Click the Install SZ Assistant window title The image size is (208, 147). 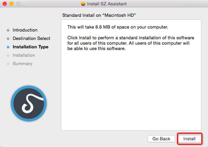[x=107, y=4]
